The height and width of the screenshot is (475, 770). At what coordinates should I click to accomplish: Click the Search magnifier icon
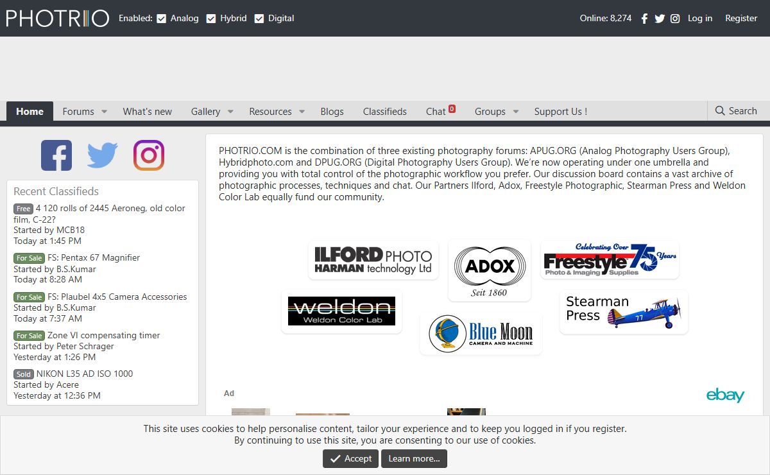720,111
